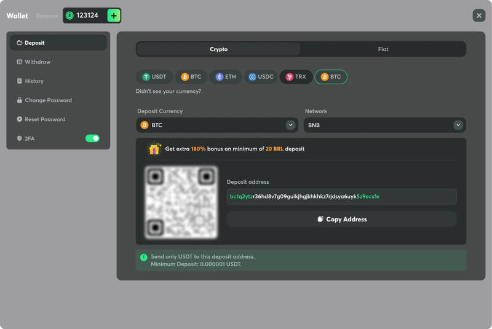
Task: Click the coin icon beside balance 123124
Action: [69, 15]
